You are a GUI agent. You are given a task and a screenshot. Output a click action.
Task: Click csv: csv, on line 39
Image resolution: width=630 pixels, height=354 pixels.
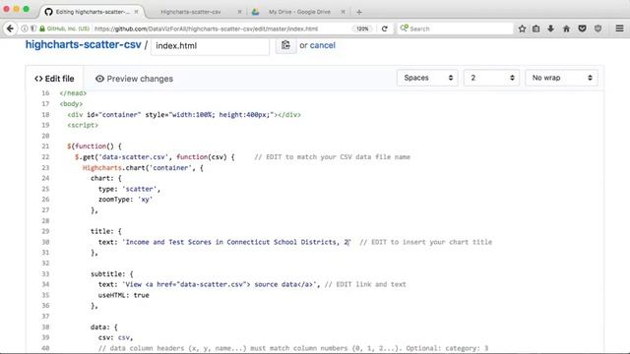pyautogui.click(x=115, y=337)
